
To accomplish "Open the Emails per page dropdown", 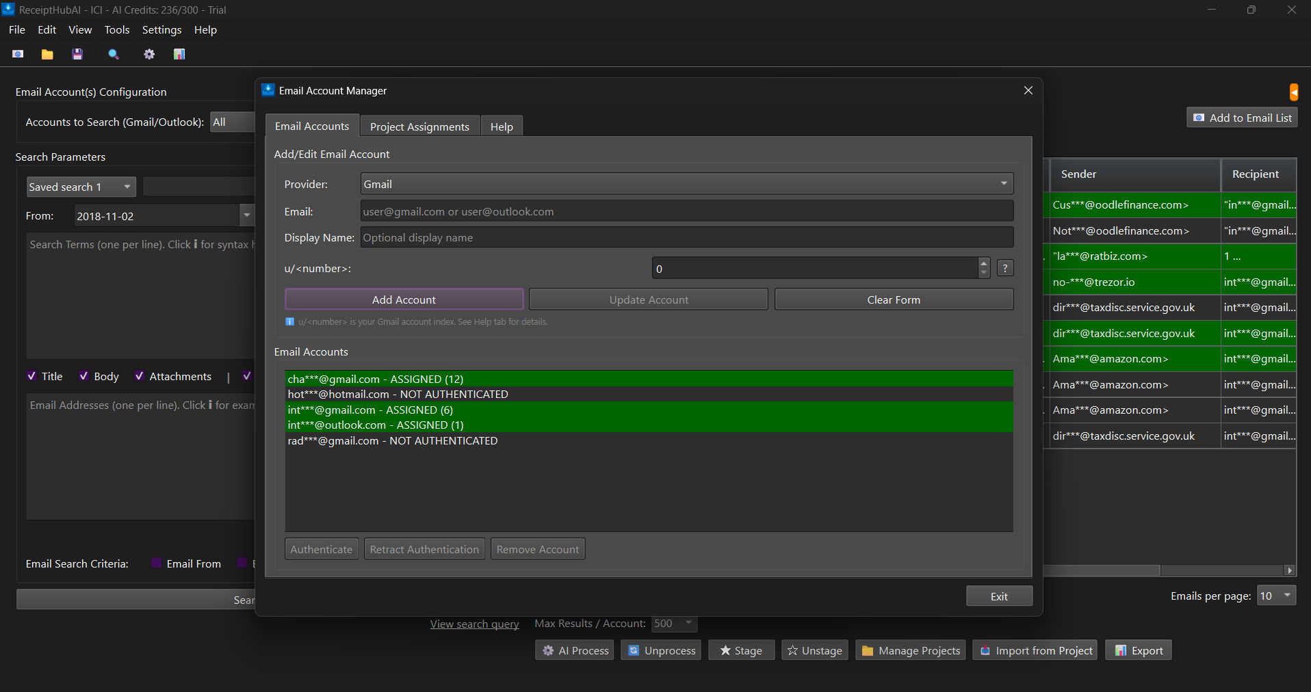I will click(x=1277, y=596).
